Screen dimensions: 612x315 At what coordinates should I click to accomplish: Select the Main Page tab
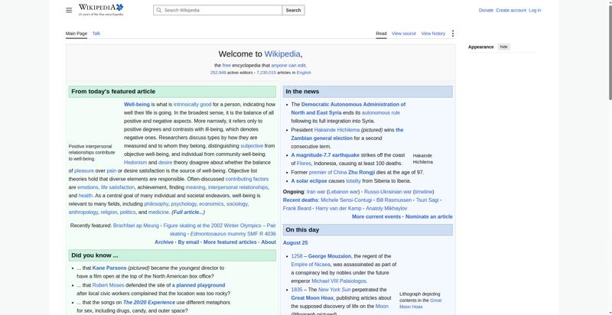[x=76, y=34]
